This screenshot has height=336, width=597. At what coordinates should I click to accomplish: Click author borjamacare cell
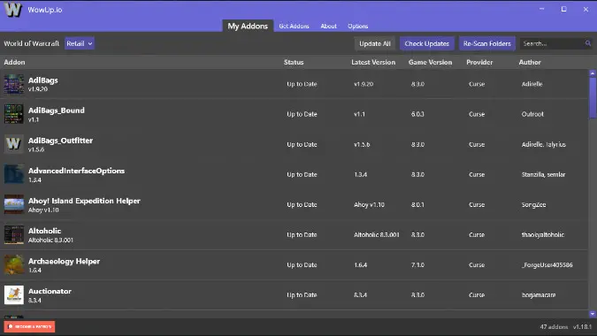pyautogui.click(x=539, y=295)
